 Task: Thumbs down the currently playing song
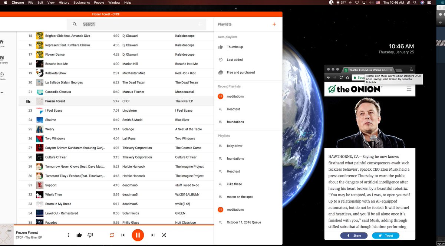[x=90, y=235]
